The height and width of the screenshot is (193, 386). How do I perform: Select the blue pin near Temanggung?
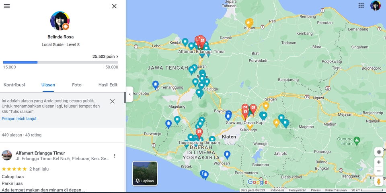pyautogui.click(x=155, y=84)
